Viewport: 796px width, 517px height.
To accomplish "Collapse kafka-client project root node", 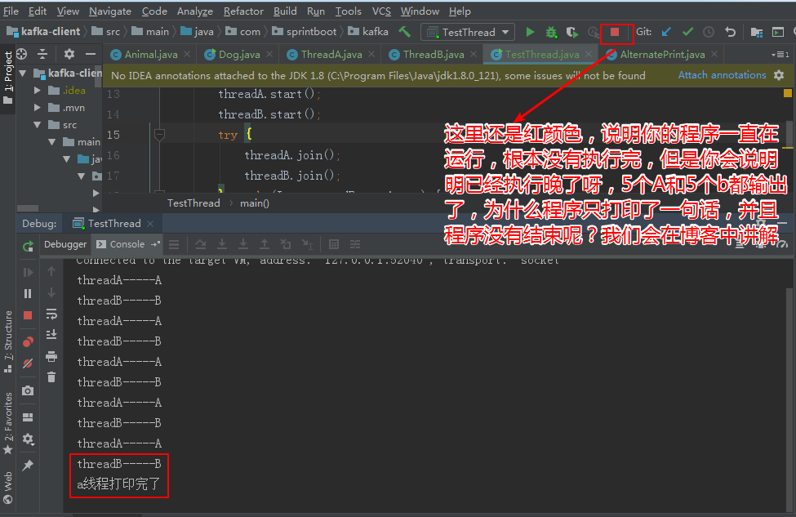I will tap(23, 74).
